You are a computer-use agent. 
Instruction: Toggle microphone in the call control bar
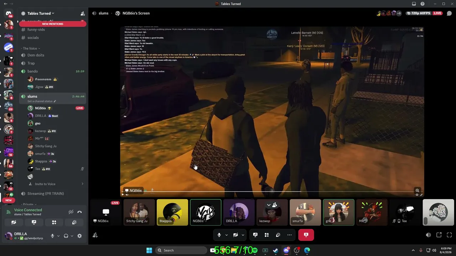pos(219,235)
